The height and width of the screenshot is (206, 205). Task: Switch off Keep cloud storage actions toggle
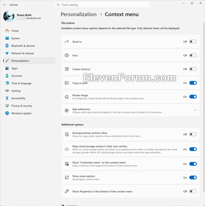pyautogui.click(x=193, y=149)
